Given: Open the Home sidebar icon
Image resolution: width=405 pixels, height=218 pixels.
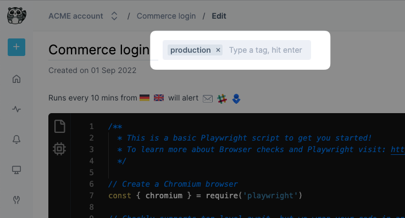Looking at the screenshot, I should (x=16, y=79).
